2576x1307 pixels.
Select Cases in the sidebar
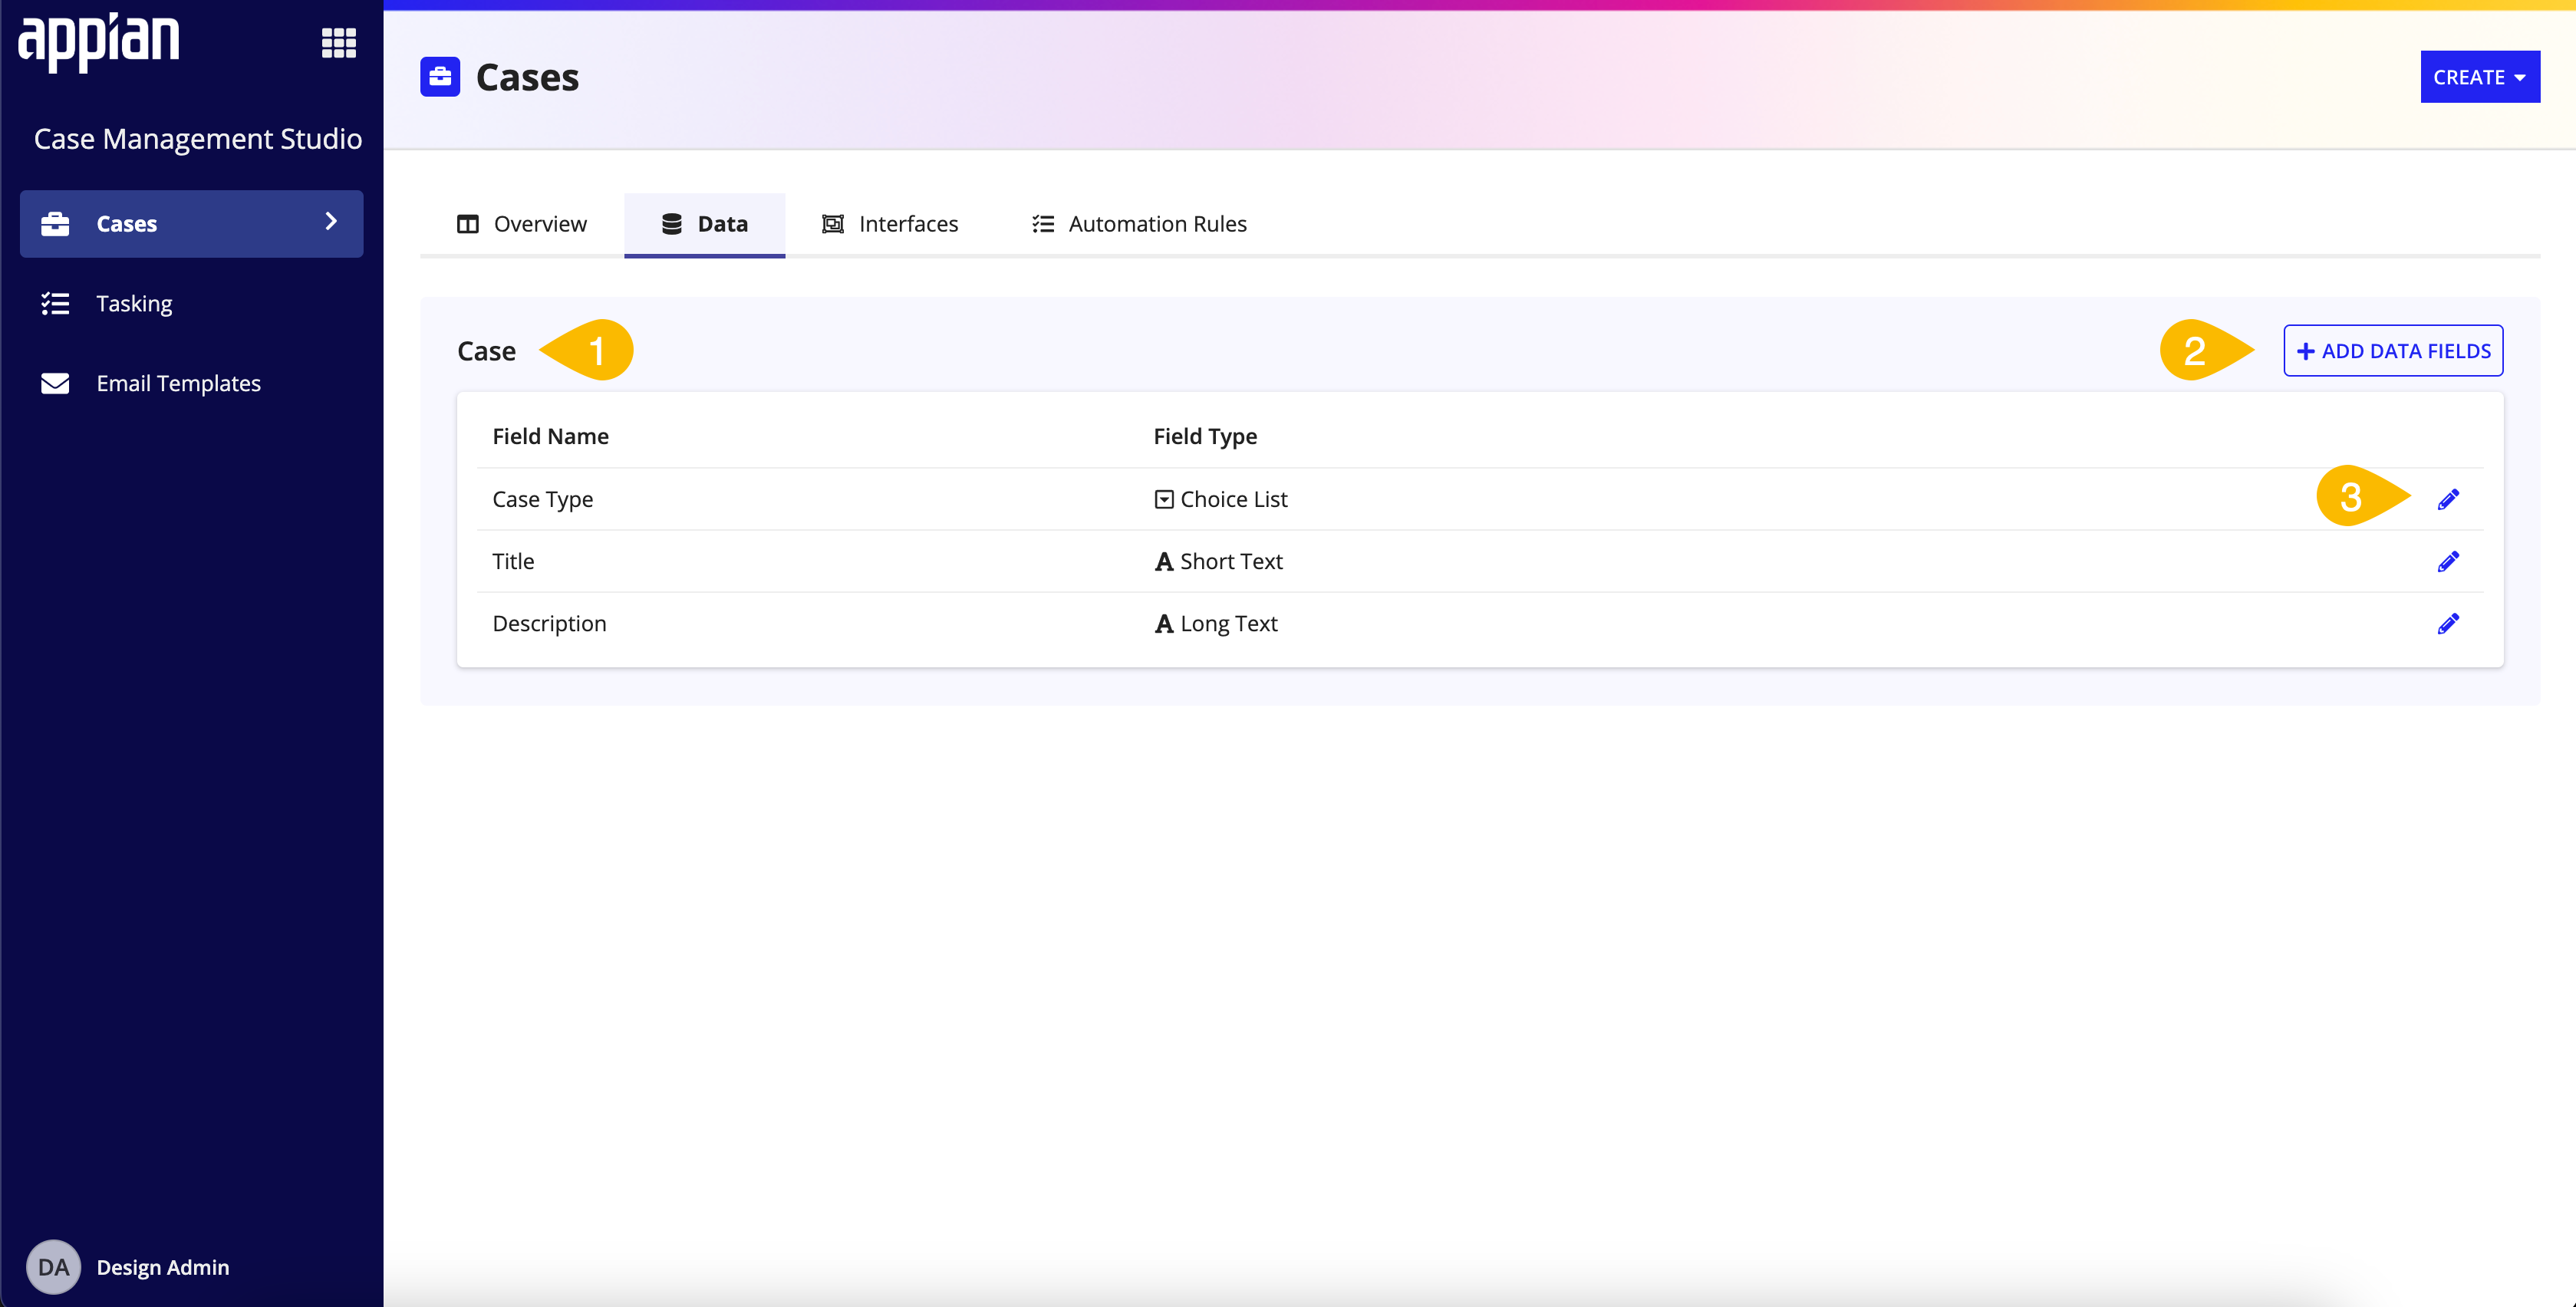[x=191, y=223]
